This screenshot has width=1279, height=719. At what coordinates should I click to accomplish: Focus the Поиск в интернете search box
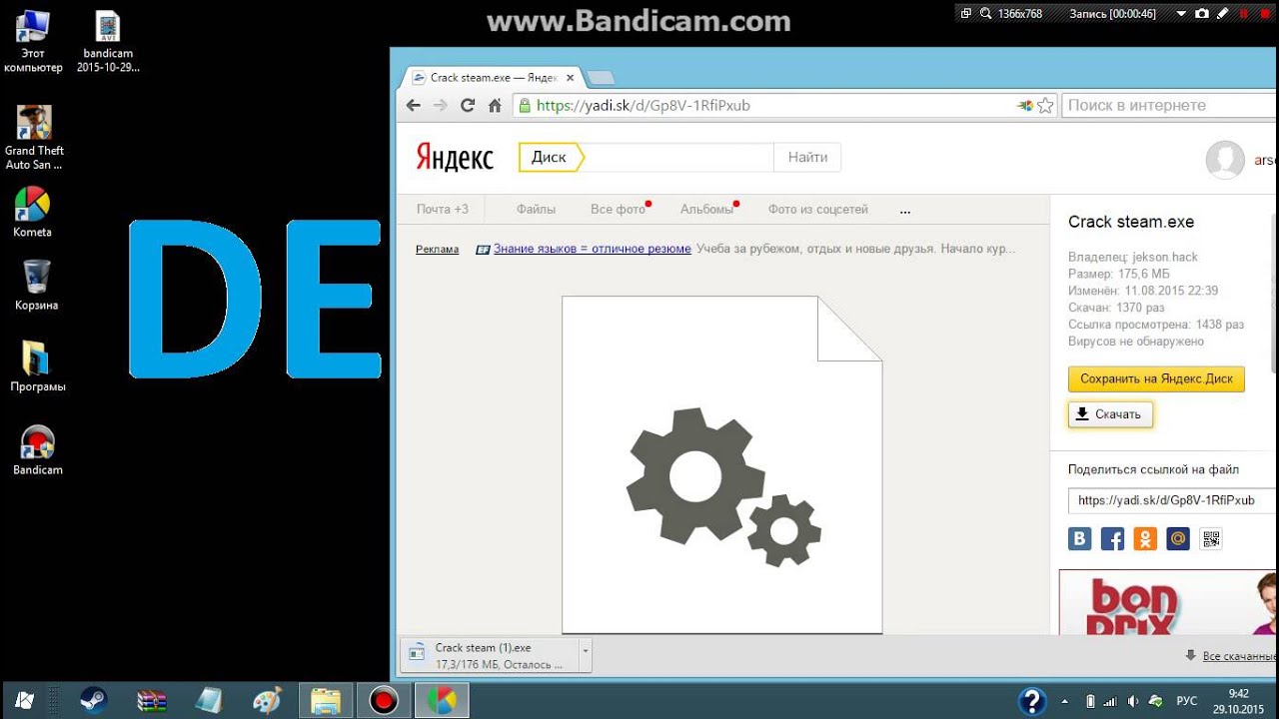(x=1169, y=105)
